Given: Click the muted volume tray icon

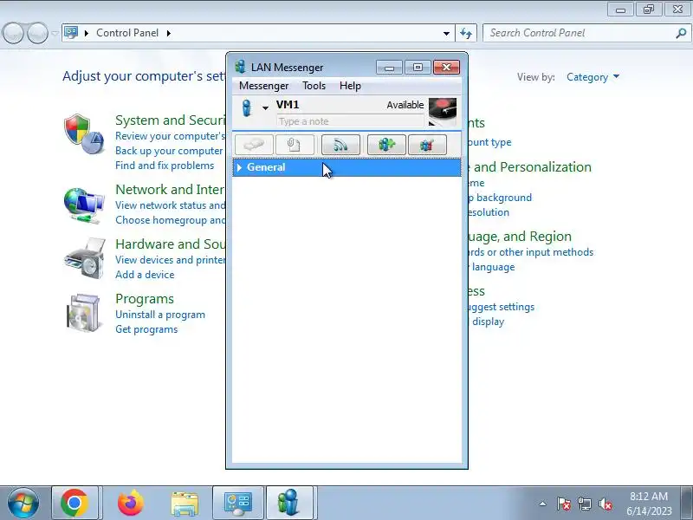Looking at the screenshot, I should pyautogui.click(x=605, y=504).
